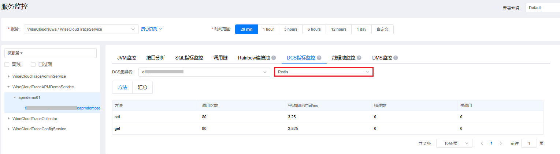
Task: Click help icon next to Rainbow连接池 tab
Action: pyautogui.click(x=274, y=58)
